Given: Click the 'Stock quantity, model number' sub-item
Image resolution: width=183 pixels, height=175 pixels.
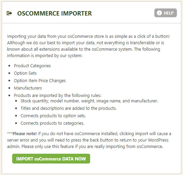Looking at the screenshot, I should (89, 101).
